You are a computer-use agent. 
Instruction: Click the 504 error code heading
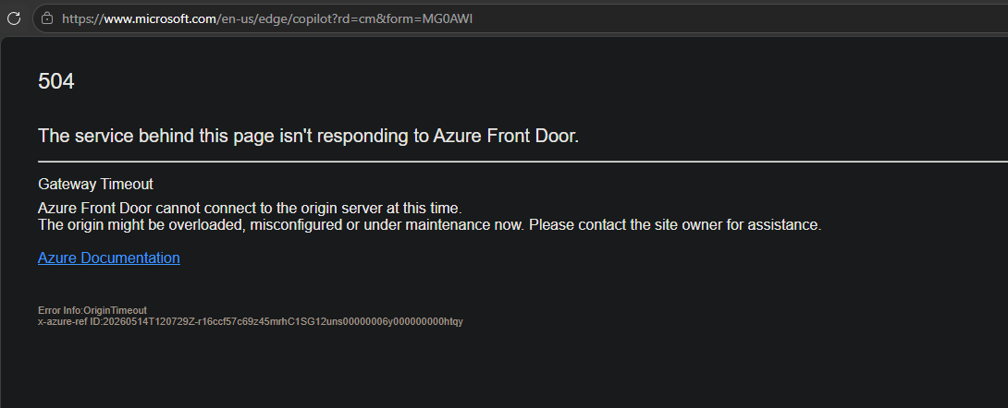coord(55,81)
